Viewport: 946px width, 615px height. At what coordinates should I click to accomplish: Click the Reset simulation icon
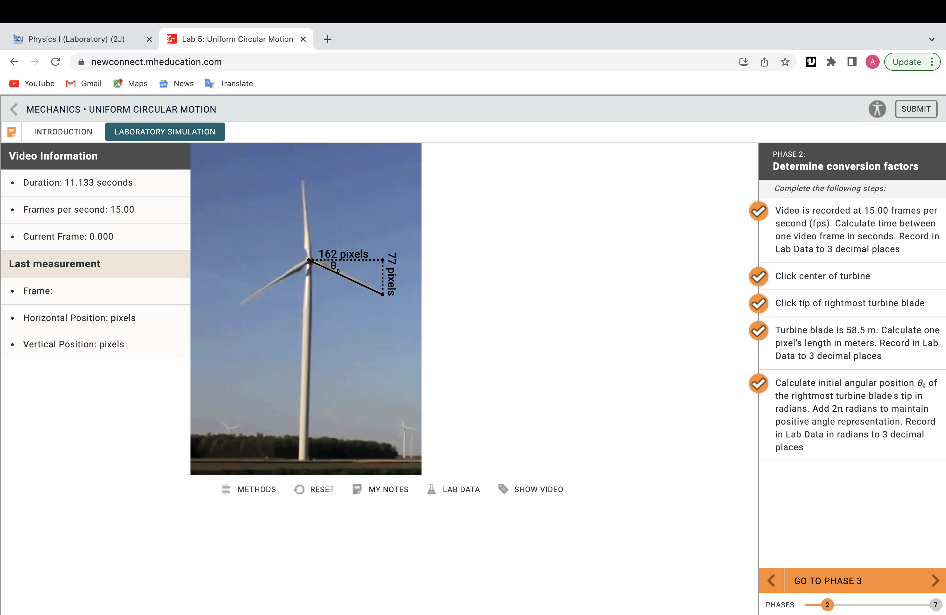pos(299,489)
